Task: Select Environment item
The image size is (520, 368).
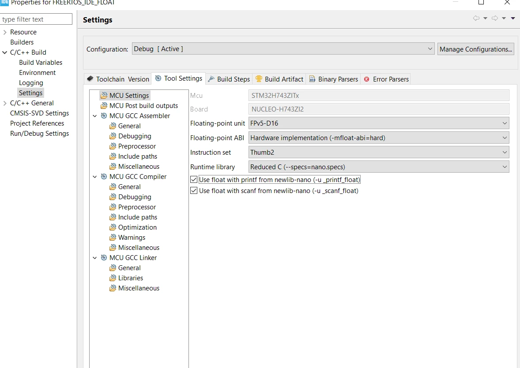Action: pos(37,73)
